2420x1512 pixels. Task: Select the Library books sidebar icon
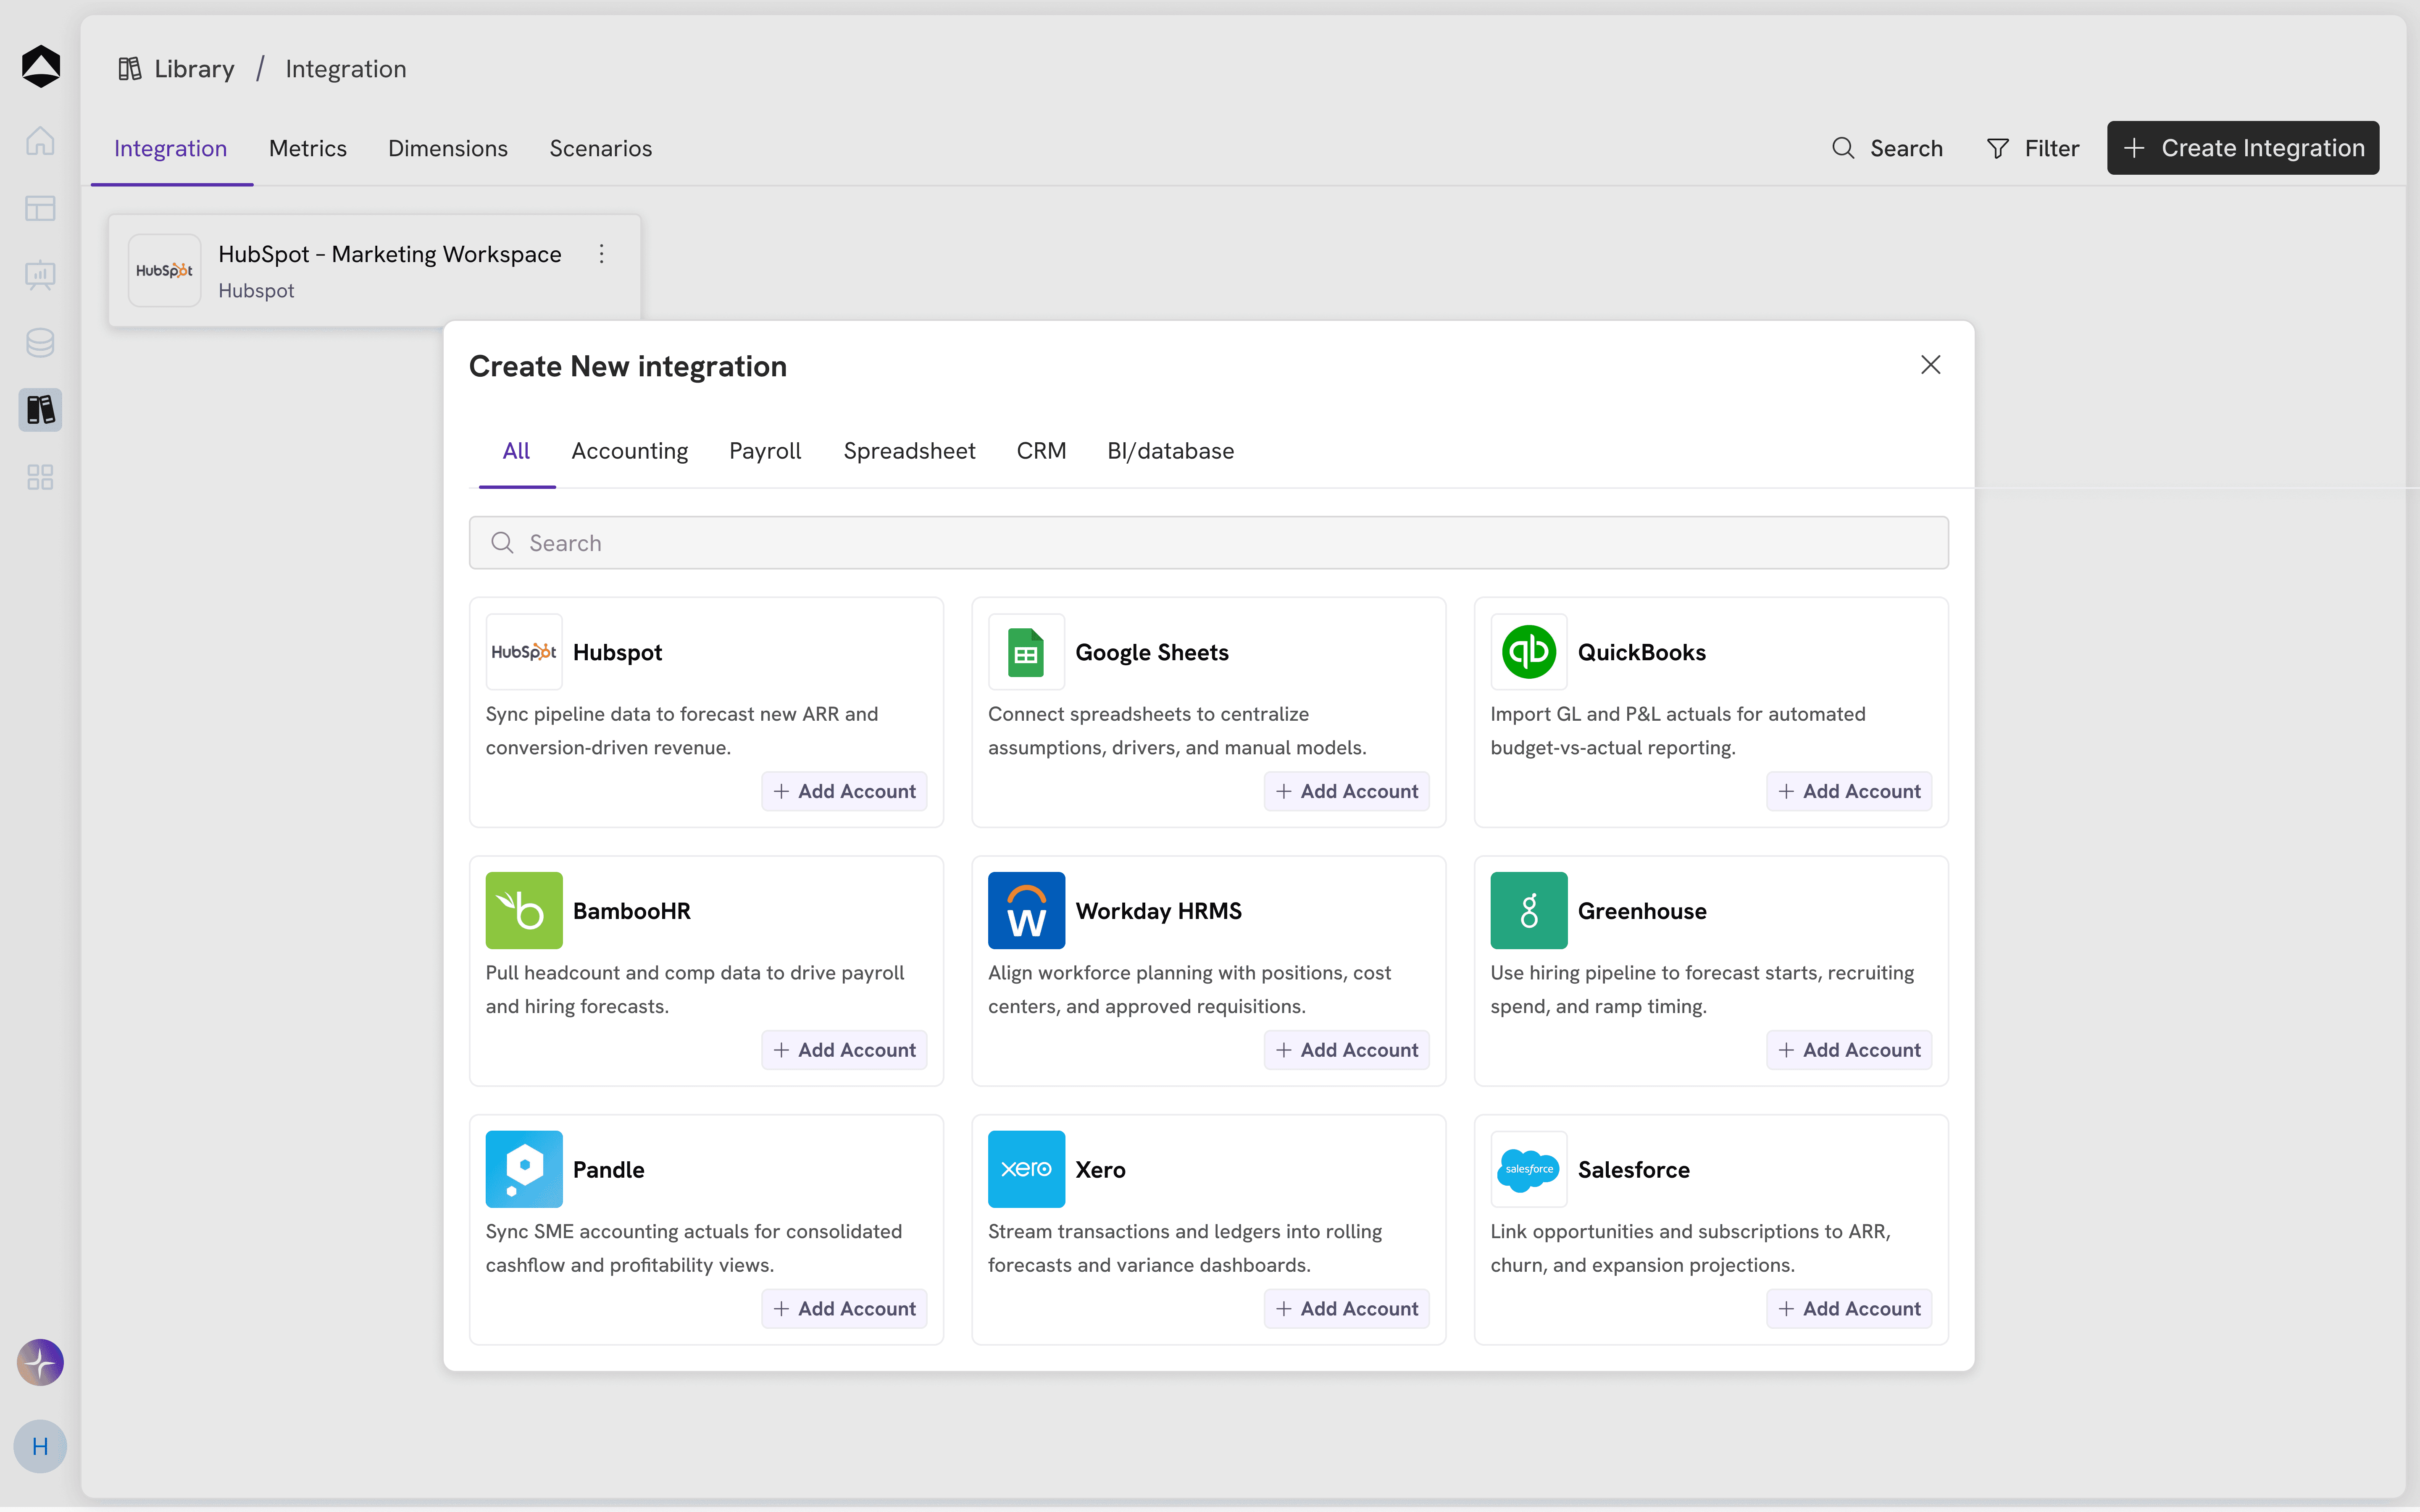40,409
